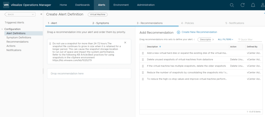Open Symptom Definitions in sidebar

(19, 37)
